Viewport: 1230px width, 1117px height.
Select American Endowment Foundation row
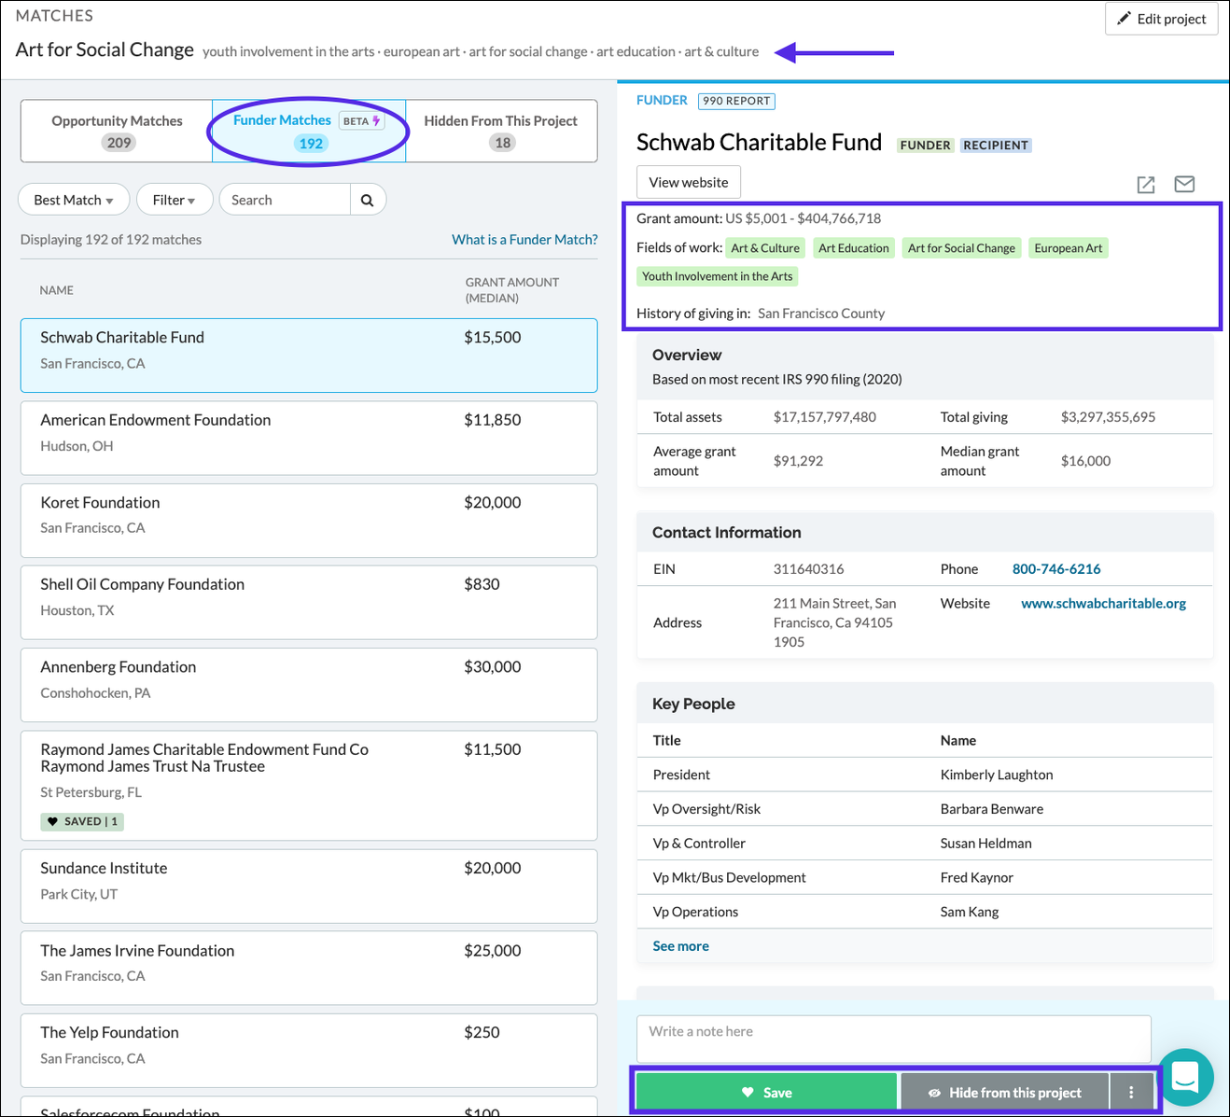[x=309, y=438]
